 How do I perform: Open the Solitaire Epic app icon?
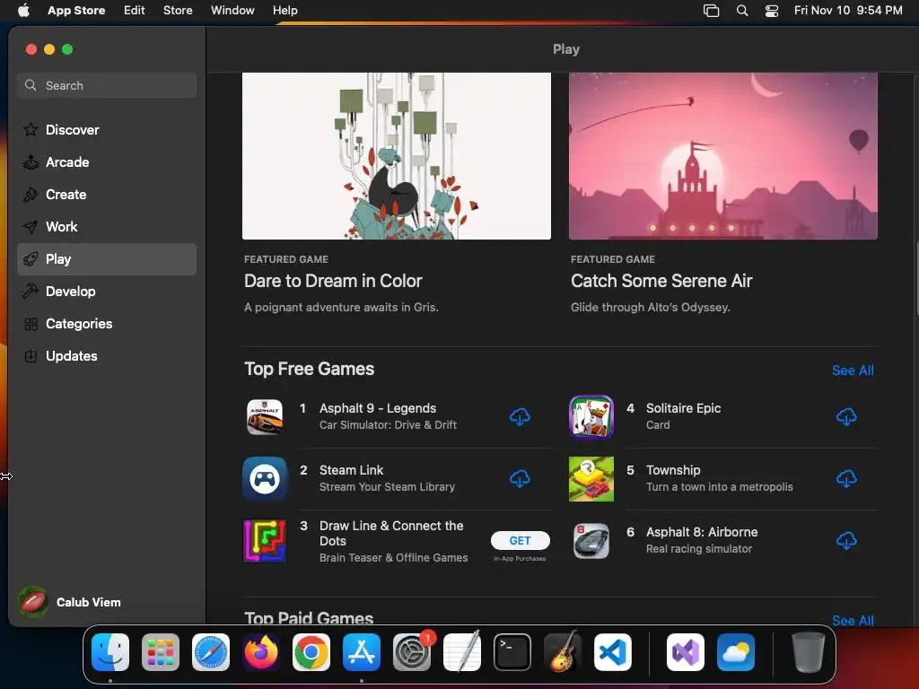[x=591, y=416]
